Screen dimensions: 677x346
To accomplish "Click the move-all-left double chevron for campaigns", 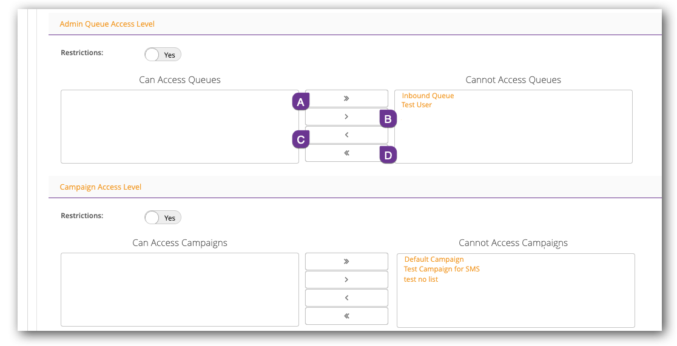I will point(346,316).
